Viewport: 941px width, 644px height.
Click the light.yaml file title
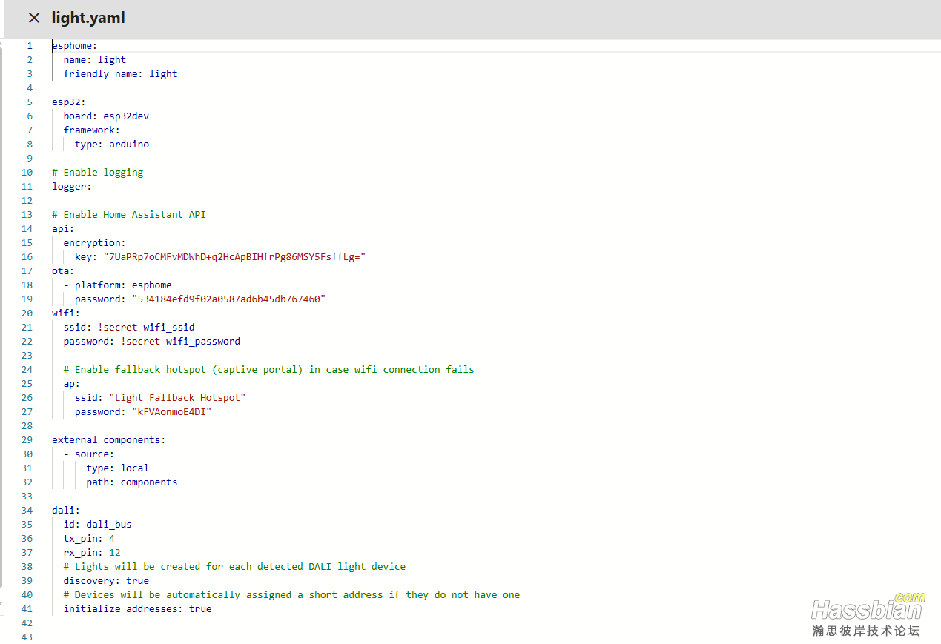pos(88,18)
